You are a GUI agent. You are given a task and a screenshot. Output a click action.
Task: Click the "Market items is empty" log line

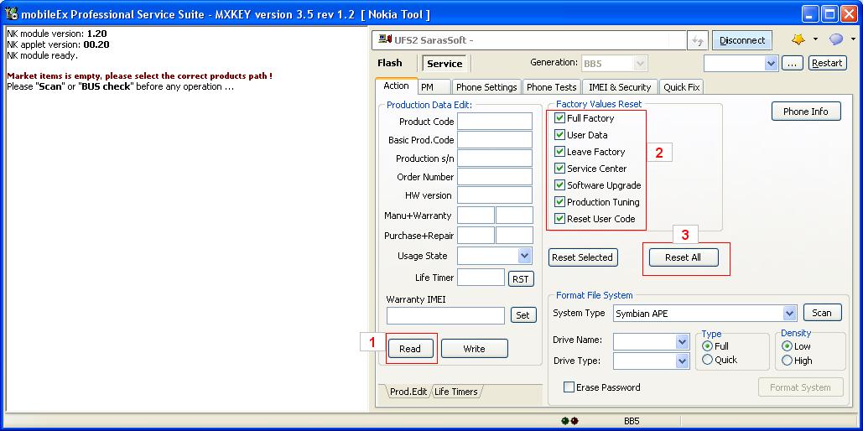click(139, 76)
